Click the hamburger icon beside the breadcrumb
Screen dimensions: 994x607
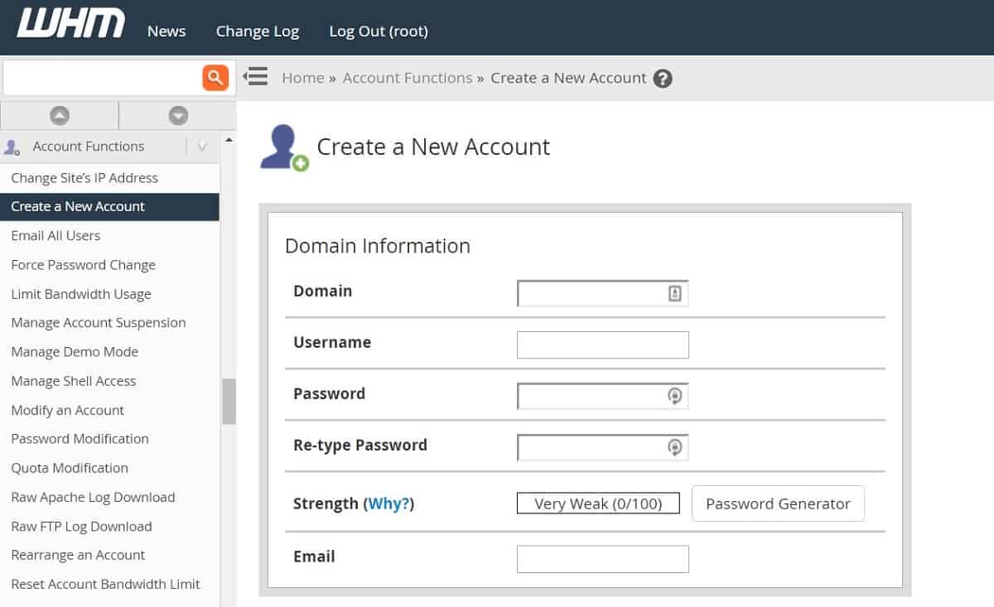257,76
